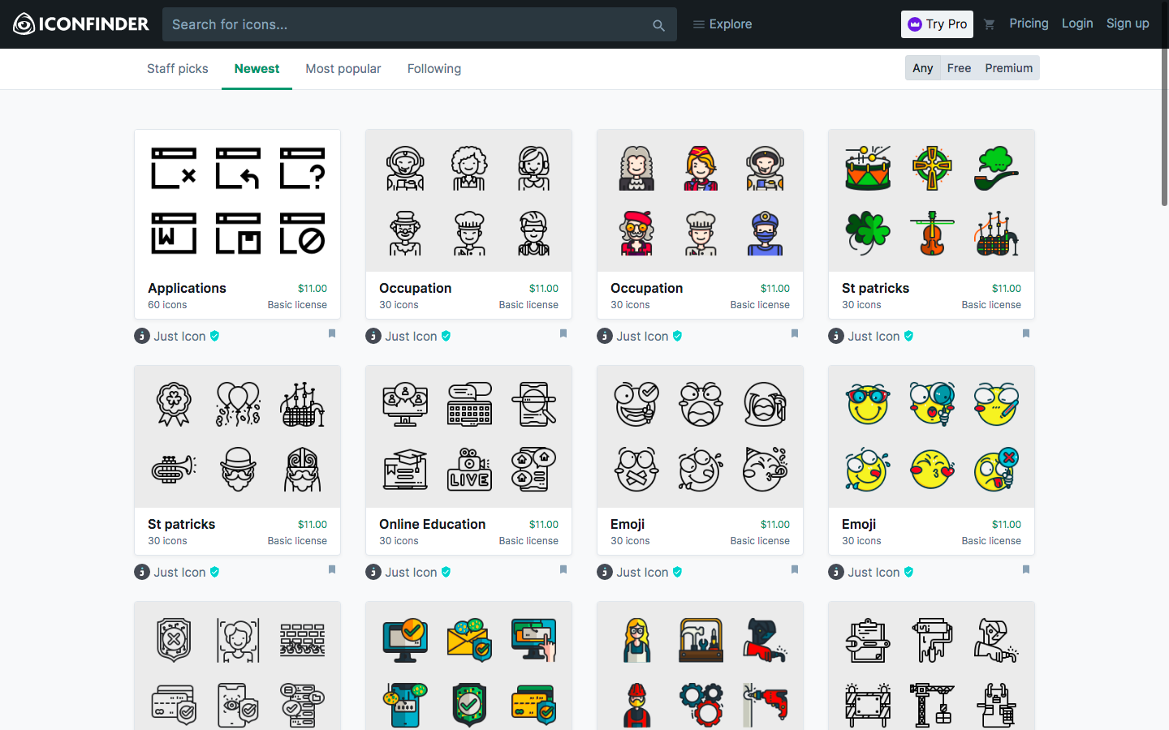Screen dimensions: 1169x730
Task: Click the astronaut icon in the Occupation set
Action: click(x=405, y=168)
